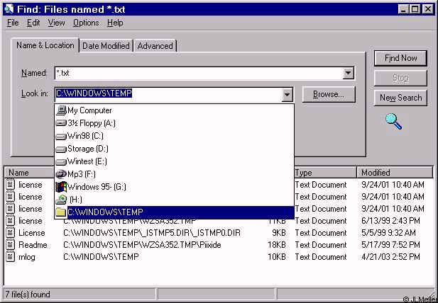The image size is (438, 303).
Task: Open the Options menu
Action: 86,23
